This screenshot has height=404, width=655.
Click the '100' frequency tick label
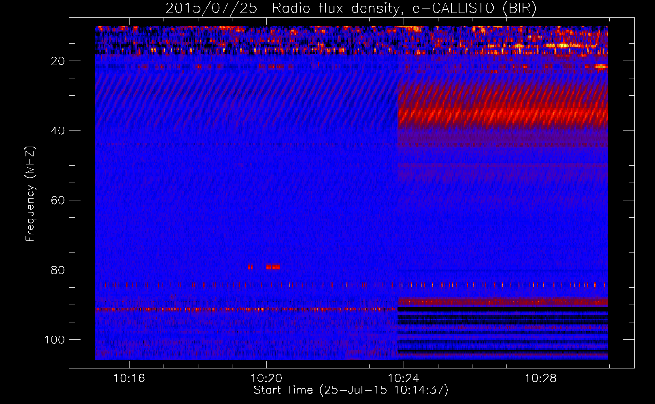point(55,340)
